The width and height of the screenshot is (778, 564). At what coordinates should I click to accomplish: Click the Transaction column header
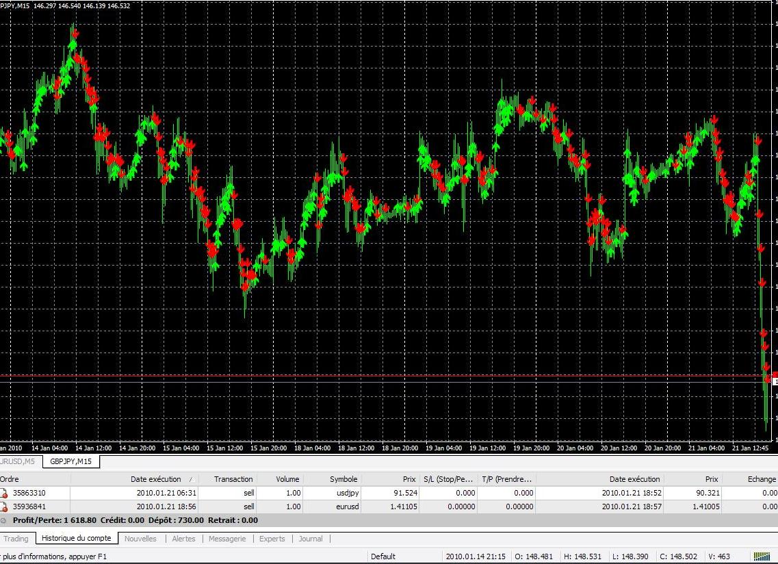click(233, 479)
